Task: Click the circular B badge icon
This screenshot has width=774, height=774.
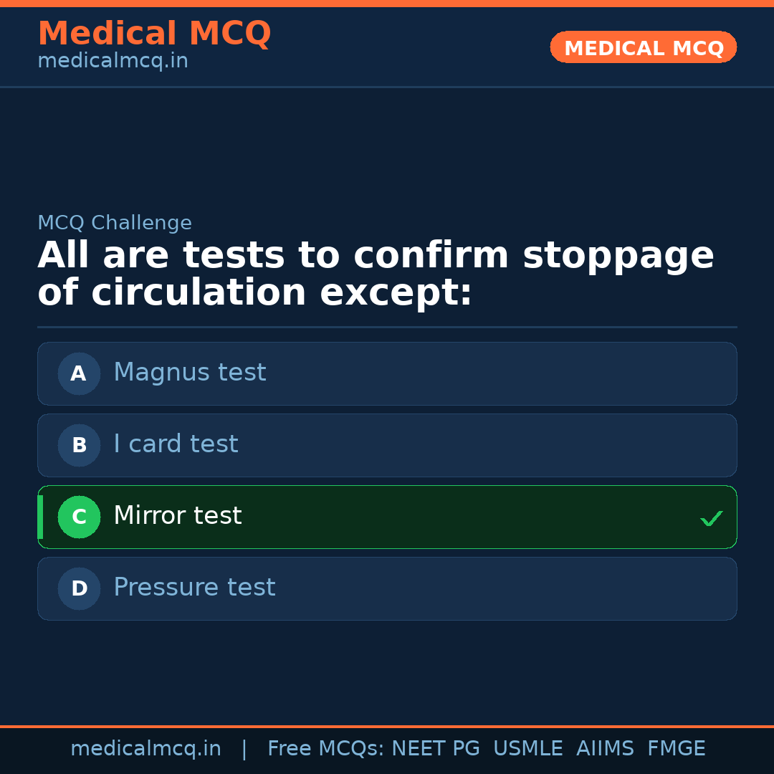Action: click(78, 445)
